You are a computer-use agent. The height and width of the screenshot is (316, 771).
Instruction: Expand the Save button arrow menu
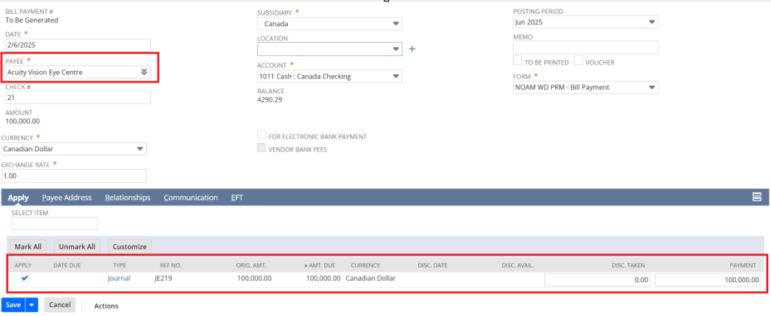click(32, 305)
